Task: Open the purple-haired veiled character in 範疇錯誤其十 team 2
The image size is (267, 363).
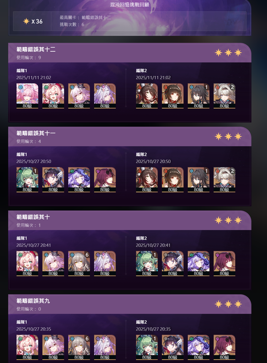Action: [x=198, y=264]
